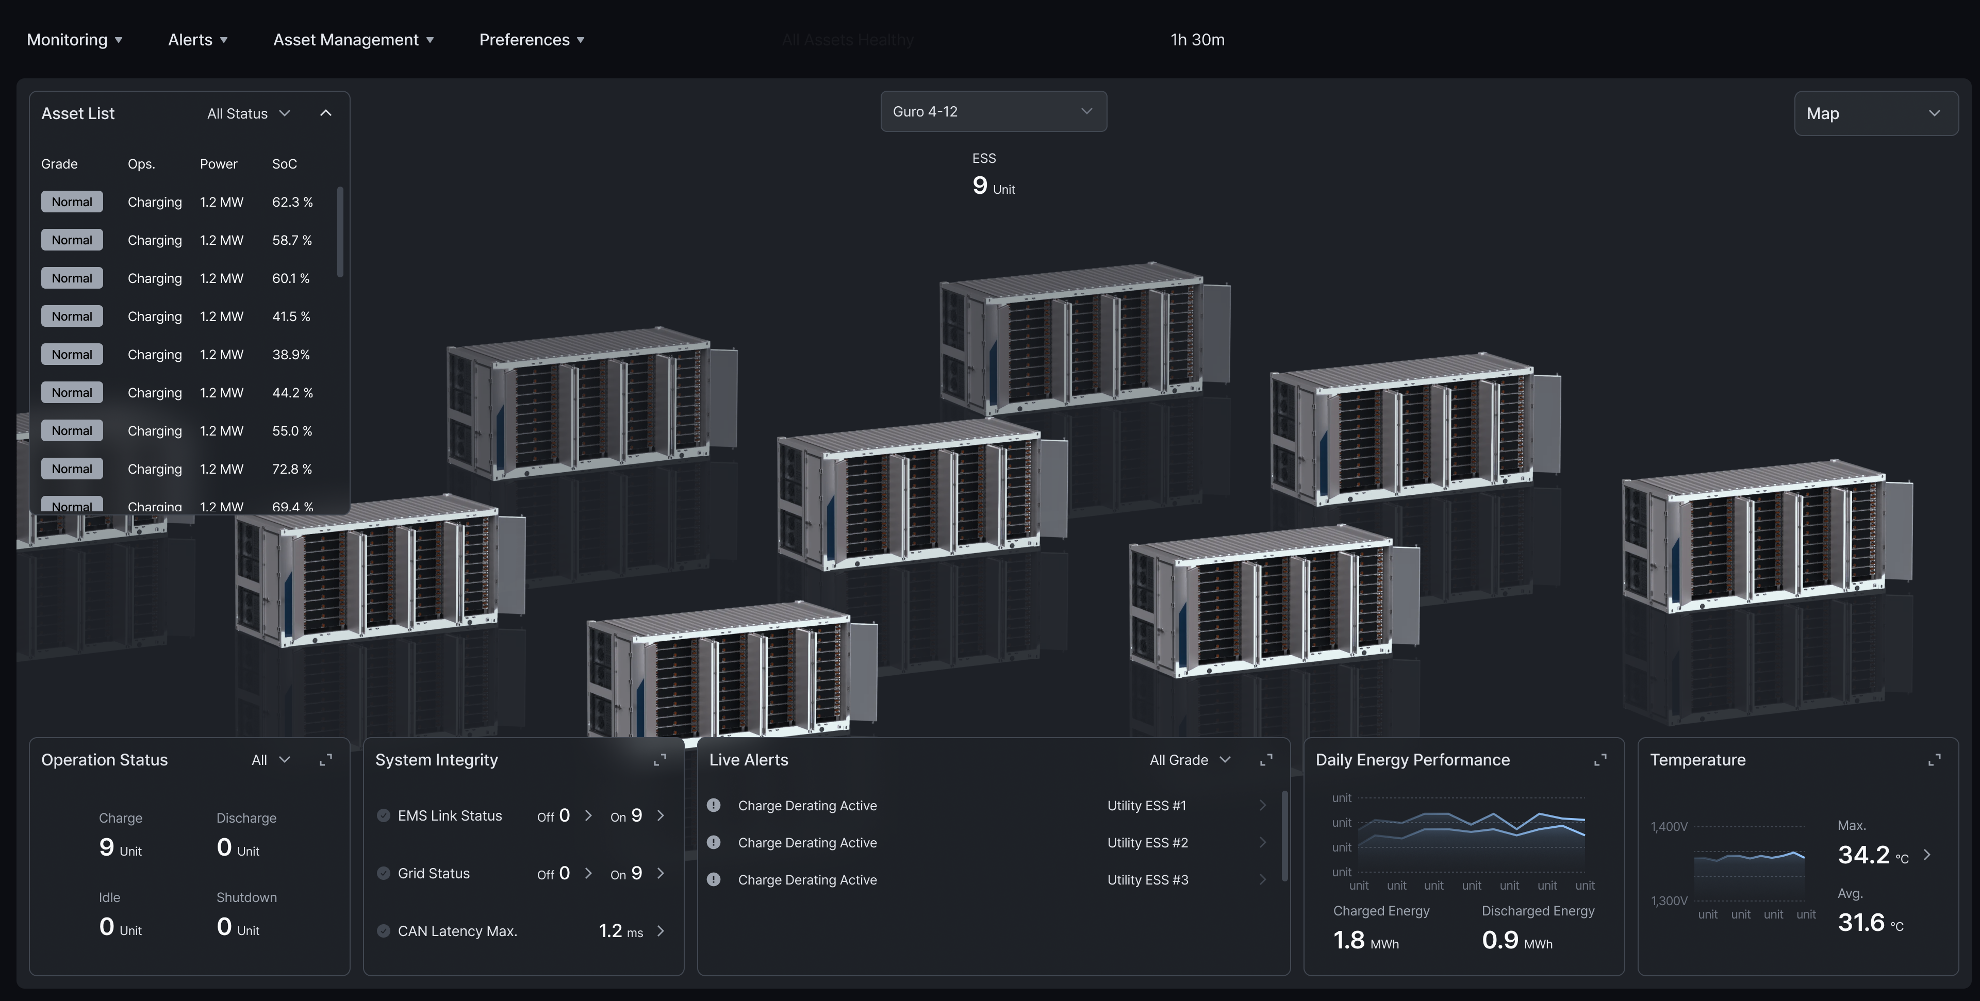Expand the Operation Status panel
Image resolution: width=1980 pixels, height=1001 pixels.
(x=326, y=760)
